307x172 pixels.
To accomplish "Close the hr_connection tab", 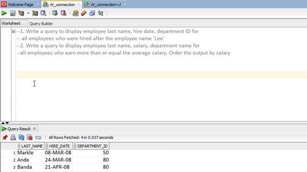I will (79, 4).
